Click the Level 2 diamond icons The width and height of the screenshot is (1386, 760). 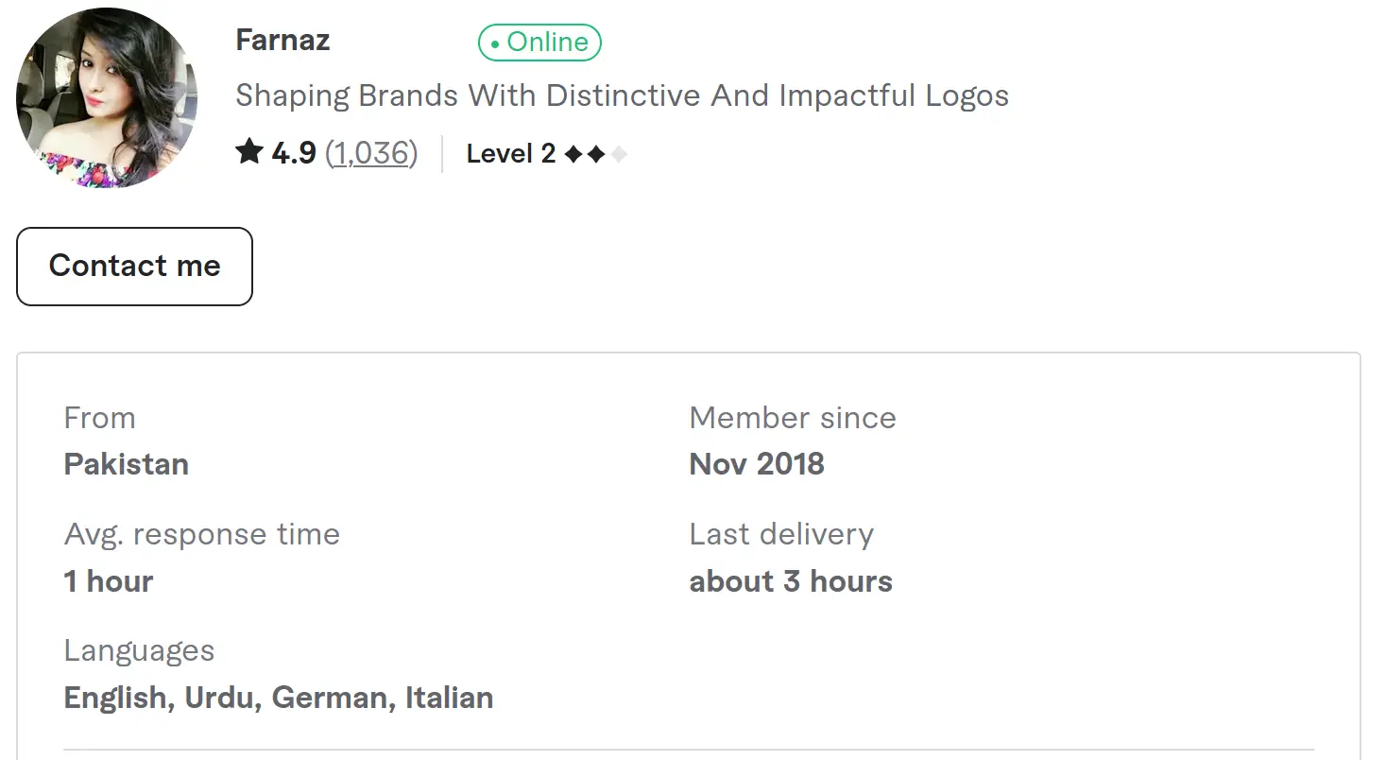(x=595, y=154)
